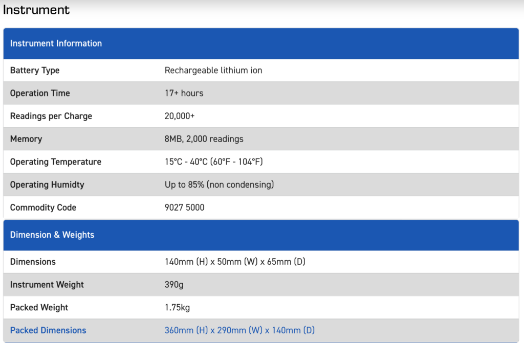Screen dimensions: 524x343
Task: Click the Memory row label
Action: point(26,139)
